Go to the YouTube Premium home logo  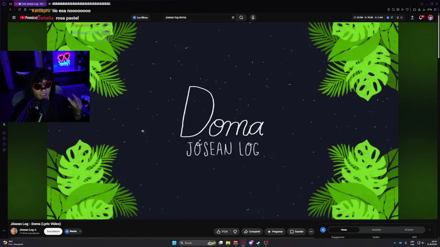tap(29, 17)
